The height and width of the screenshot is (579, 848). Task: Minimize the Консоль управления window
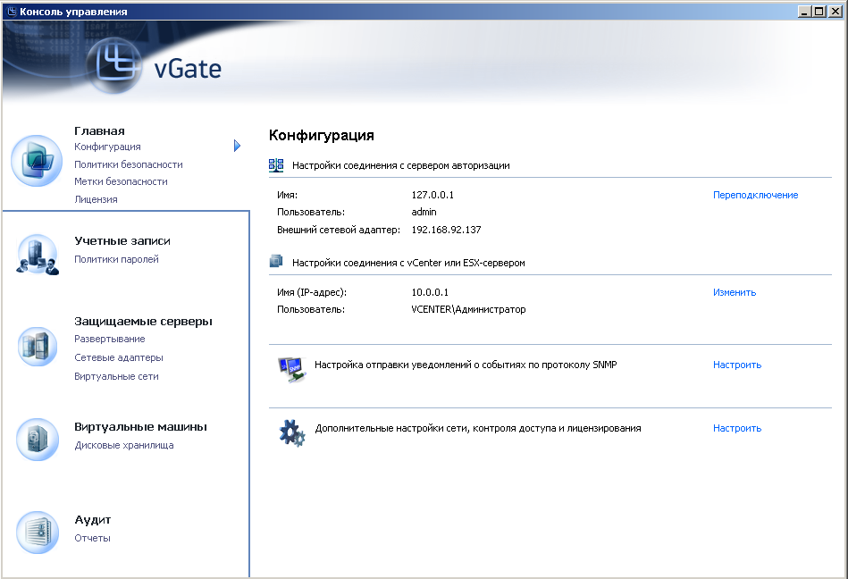click(805, 12)
